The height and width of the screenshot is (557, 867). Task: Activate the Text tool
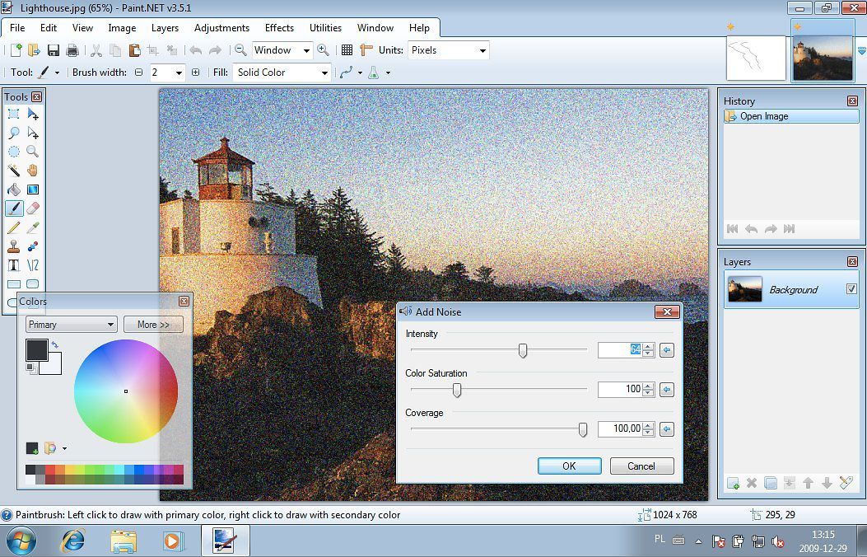tap(14, 265)
